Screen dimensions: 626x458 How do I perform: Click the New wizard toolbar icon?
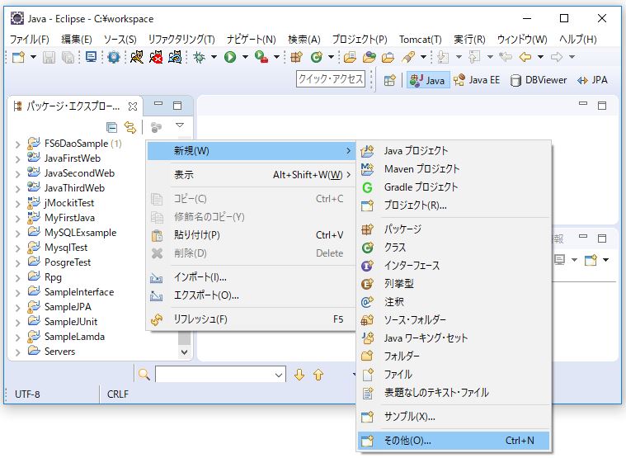[x=18, y=58]
